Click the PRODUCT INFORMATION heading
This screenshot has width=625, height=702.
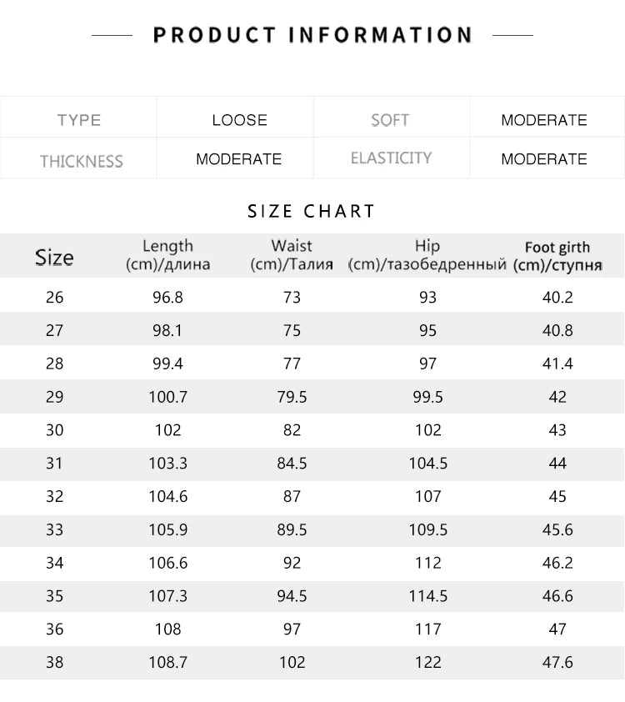coord(312,35)
